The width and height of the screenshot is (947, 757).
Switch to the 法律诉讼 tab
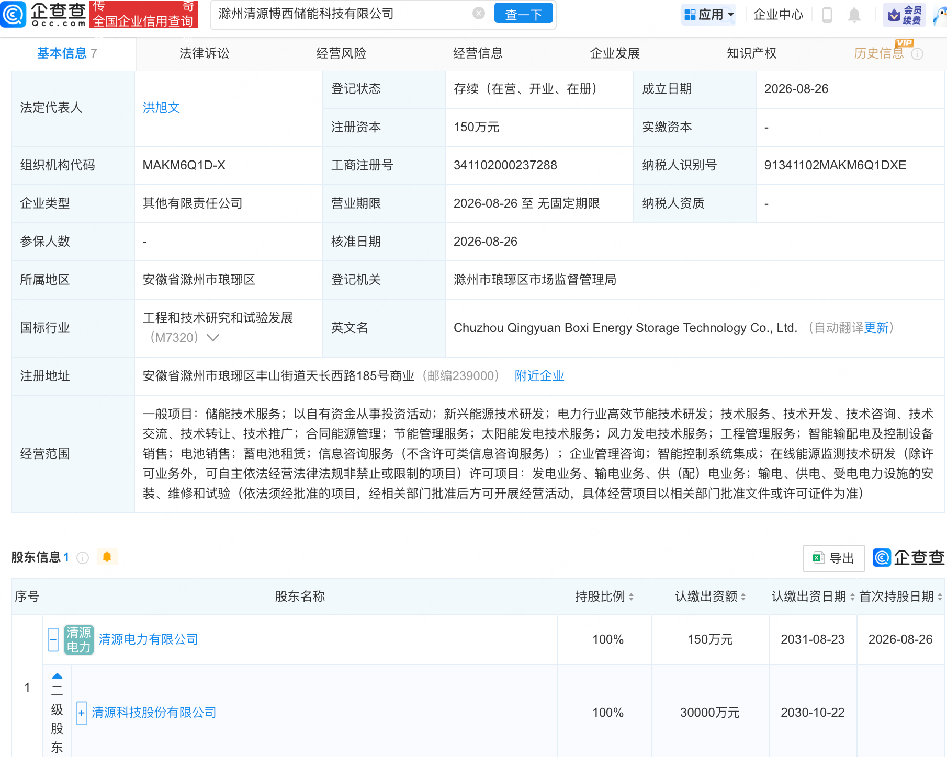coord(204,53)
